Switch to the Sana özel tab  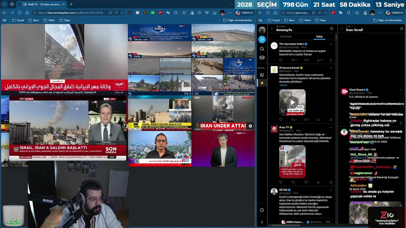[285, 36]
